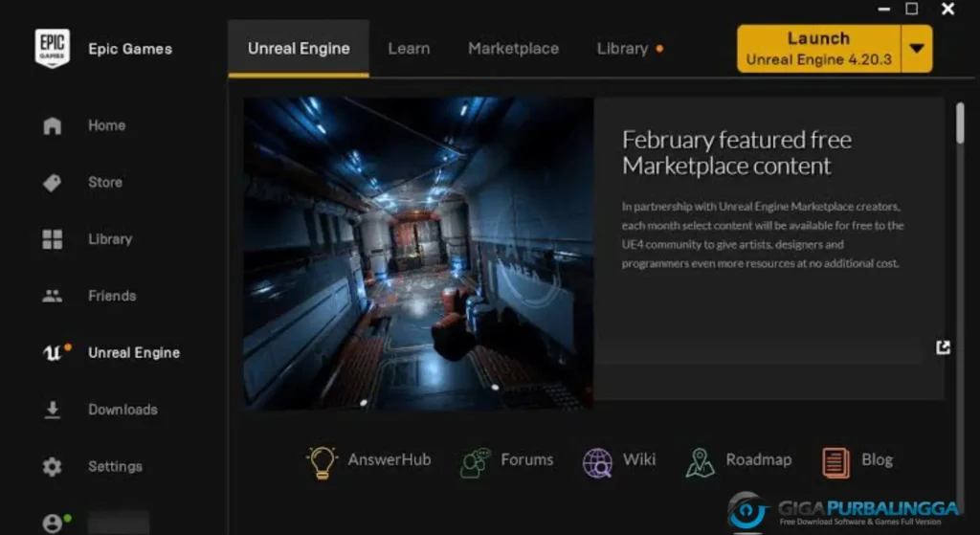This screenshot has height=535, width=980.
Task: Select Unreal Engine label in the sidebar
Action: click(134, 353)
